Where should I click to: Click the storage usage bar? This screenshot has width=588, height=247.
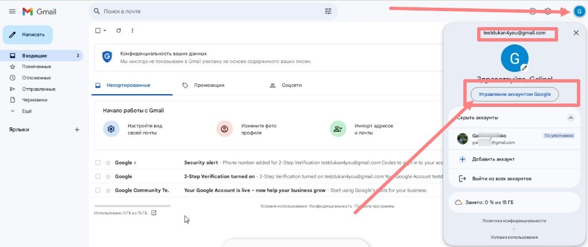click(x=132, y=206)
